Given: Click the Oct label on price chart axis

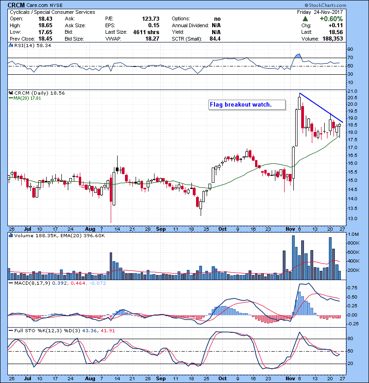Looking at the screenshot, I should 222,229.
